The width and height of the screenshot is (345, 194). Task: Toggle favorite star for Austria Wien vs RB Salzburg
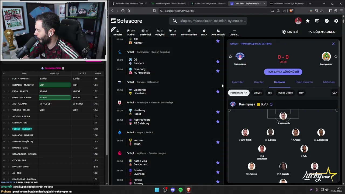click(x=218, y=122)
